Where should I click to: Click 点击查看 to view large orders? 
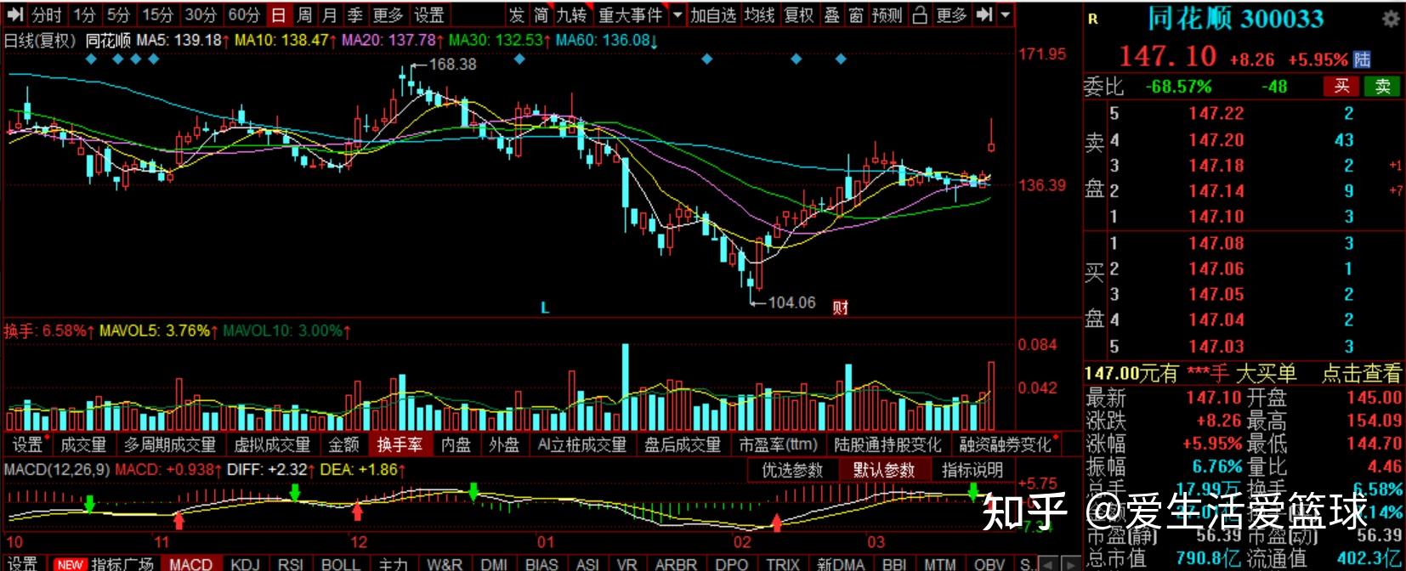(1361, 373)
